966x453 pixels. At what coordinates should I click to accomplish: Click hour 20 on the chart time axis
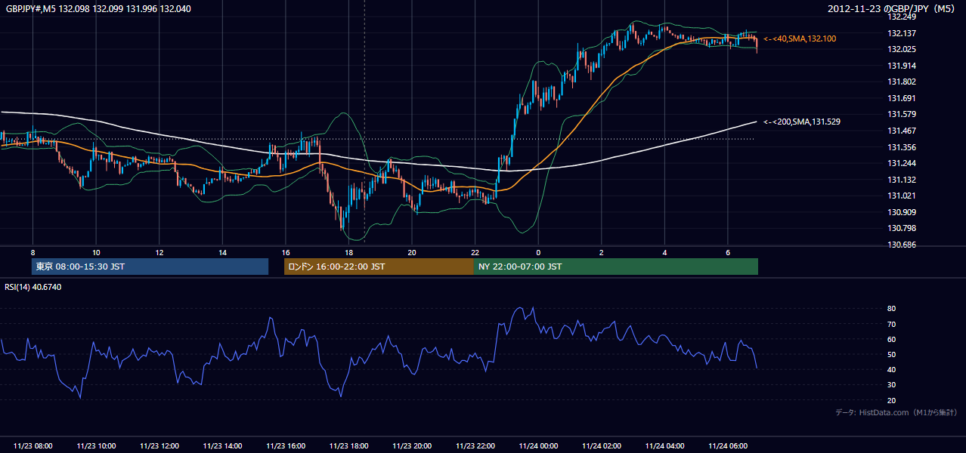pos(412,252)
